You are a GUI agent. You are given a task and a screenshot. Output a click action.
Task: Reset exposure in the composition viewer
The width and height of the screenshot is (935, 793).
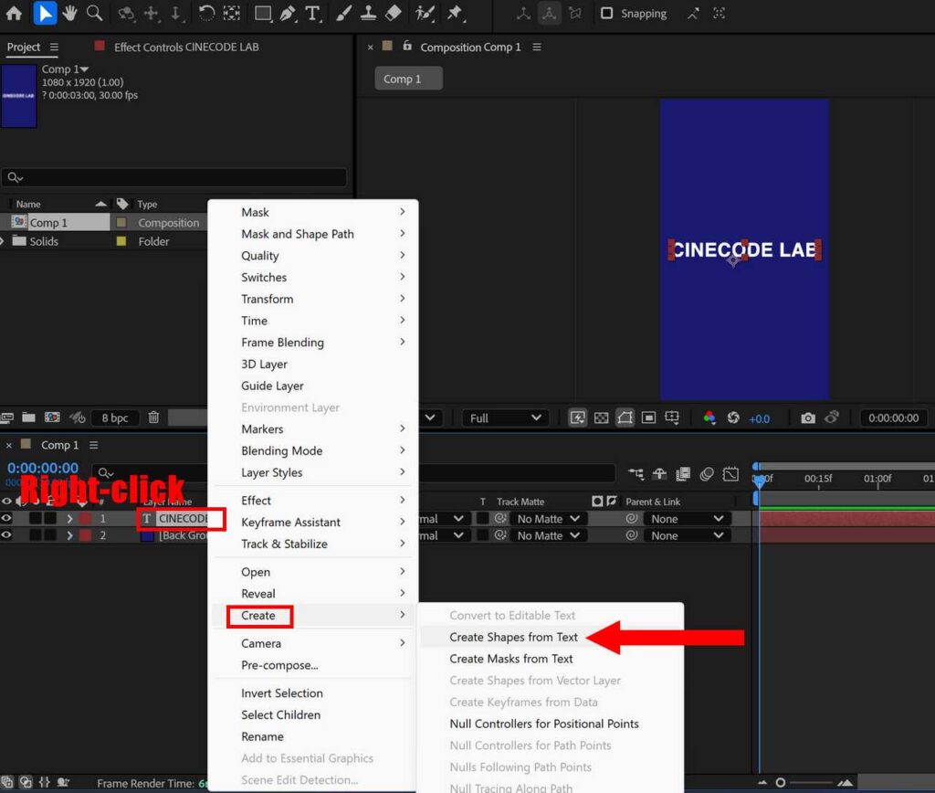(733, 418)
